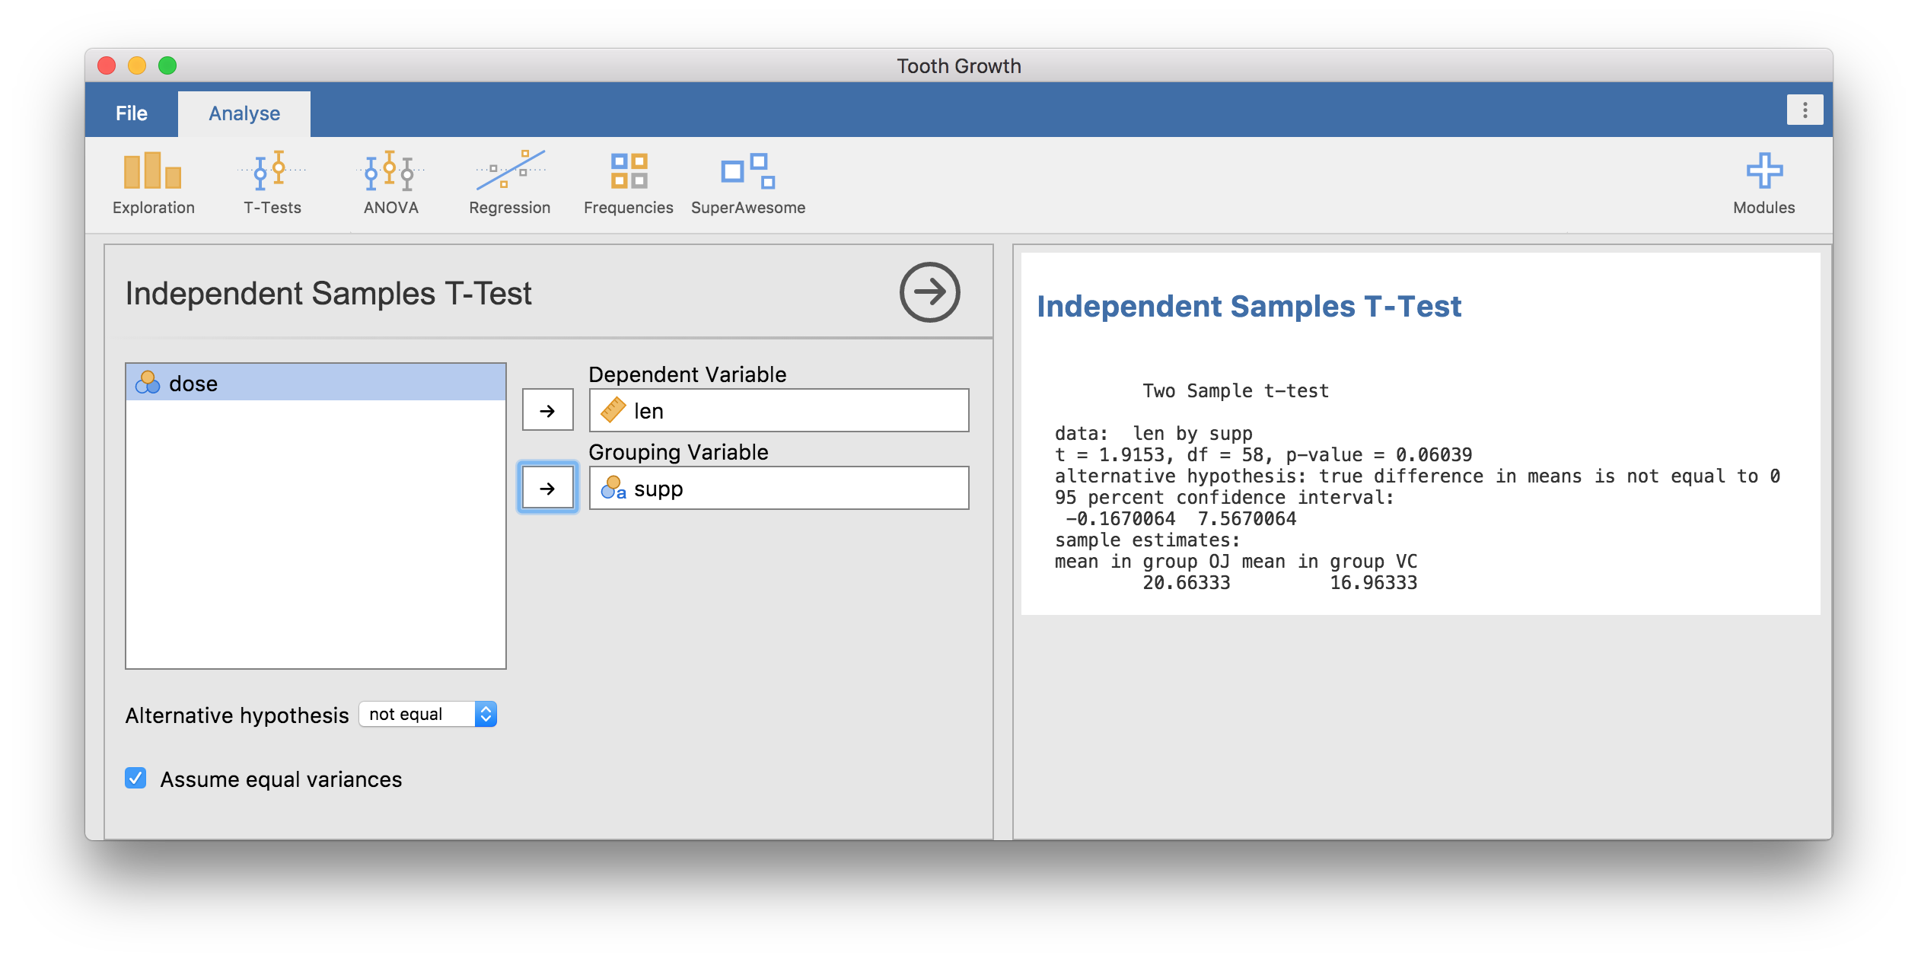Click the len item in Dependent Variable
The width and height of the screenshot is (1918, 962).
point(648,411)
